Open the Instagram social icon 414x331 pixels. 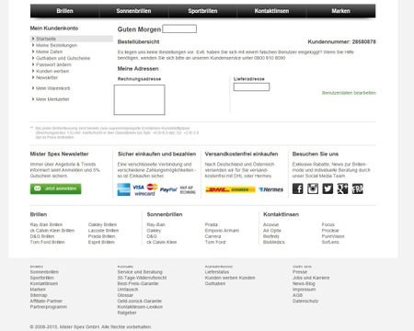[x=313, y=188]
